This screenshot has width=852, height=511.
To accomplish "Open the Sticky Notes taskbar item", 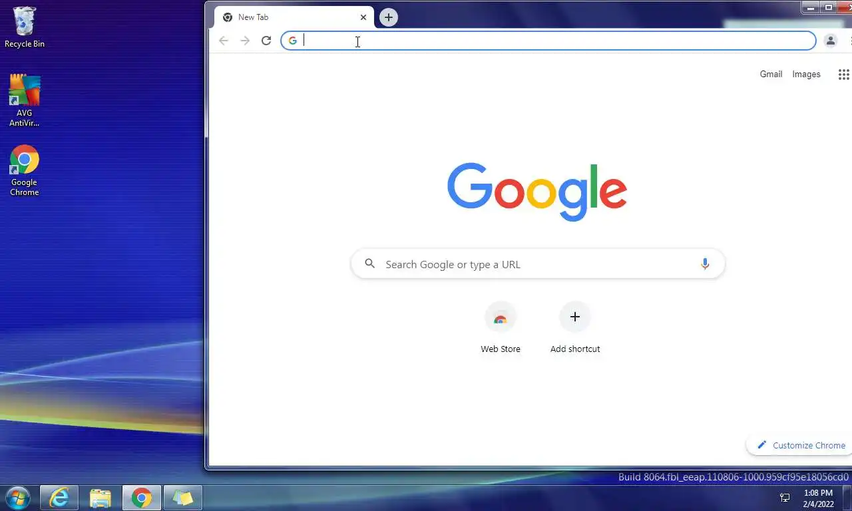I will pos(182,498).
